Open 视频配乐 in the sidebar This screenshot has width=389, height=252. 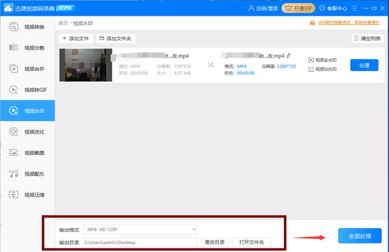click(27, 174)
